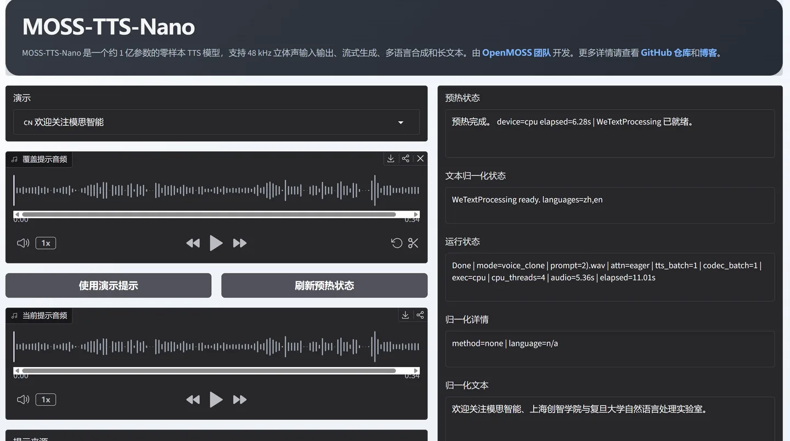Click undo icon in 覆盖提示音频 player
The image size is (790, 441).
tap(397, 243)
